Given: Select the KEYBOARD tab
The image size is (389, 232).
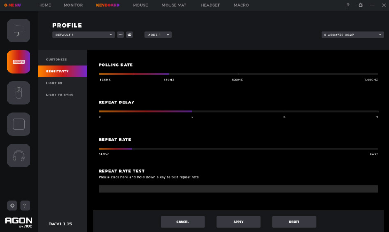Looking at the screenshot, I should 108,5.
